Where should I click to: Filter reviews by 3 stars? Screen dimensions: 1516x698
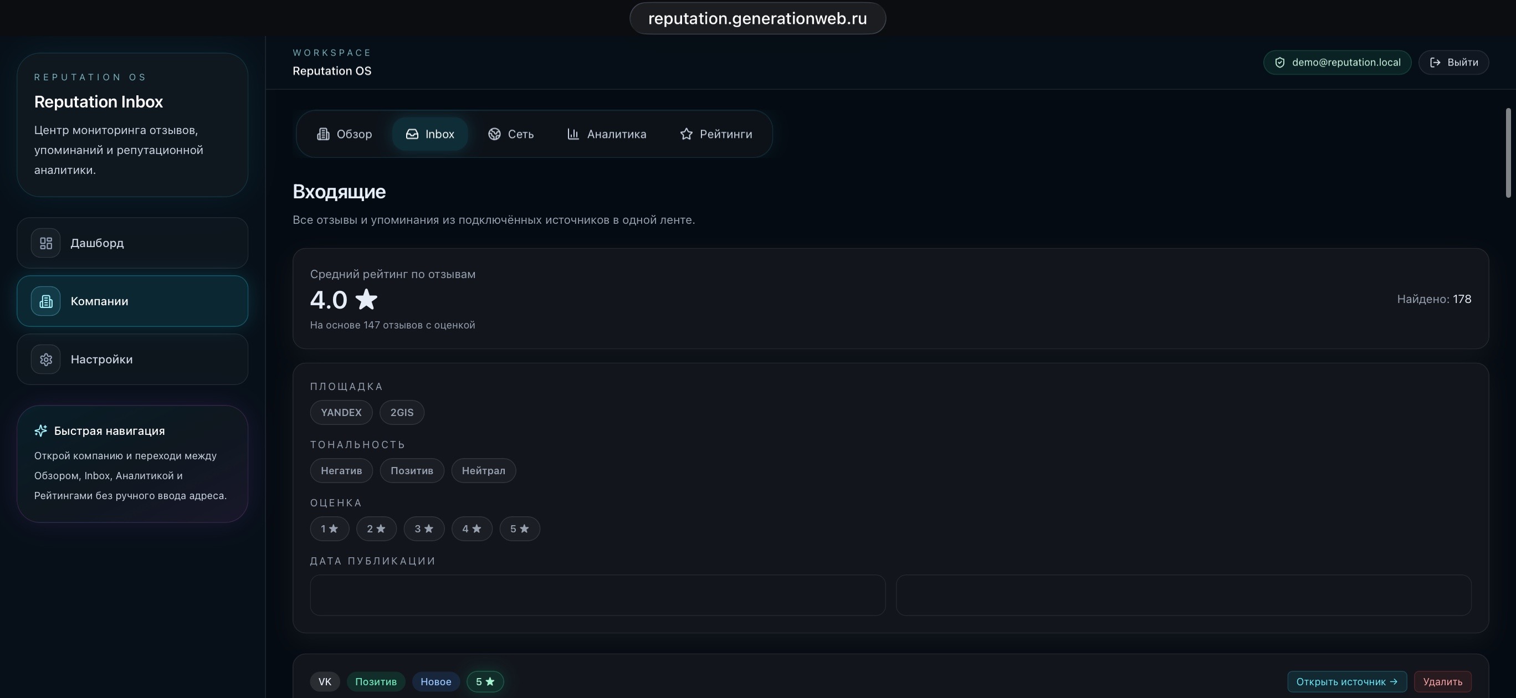pos(424,529)
